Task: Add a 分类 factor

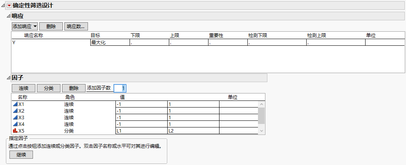Action: [49, 88]
